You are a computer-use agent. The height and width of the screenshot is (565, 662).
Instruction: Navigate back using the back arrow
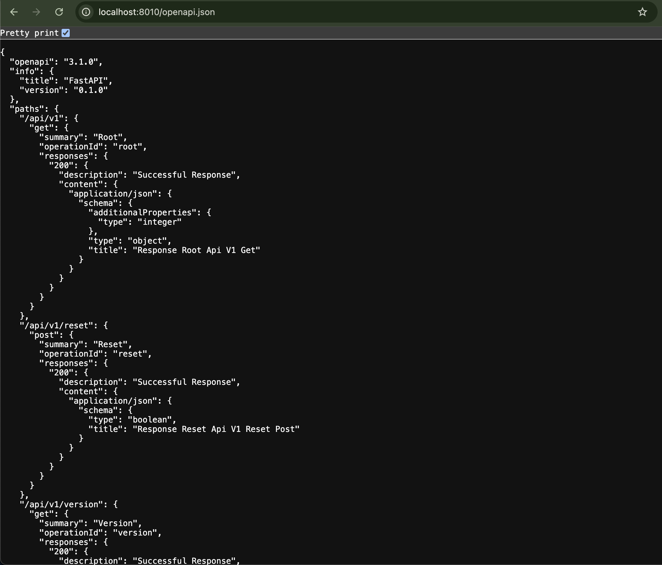click(14, 12)
